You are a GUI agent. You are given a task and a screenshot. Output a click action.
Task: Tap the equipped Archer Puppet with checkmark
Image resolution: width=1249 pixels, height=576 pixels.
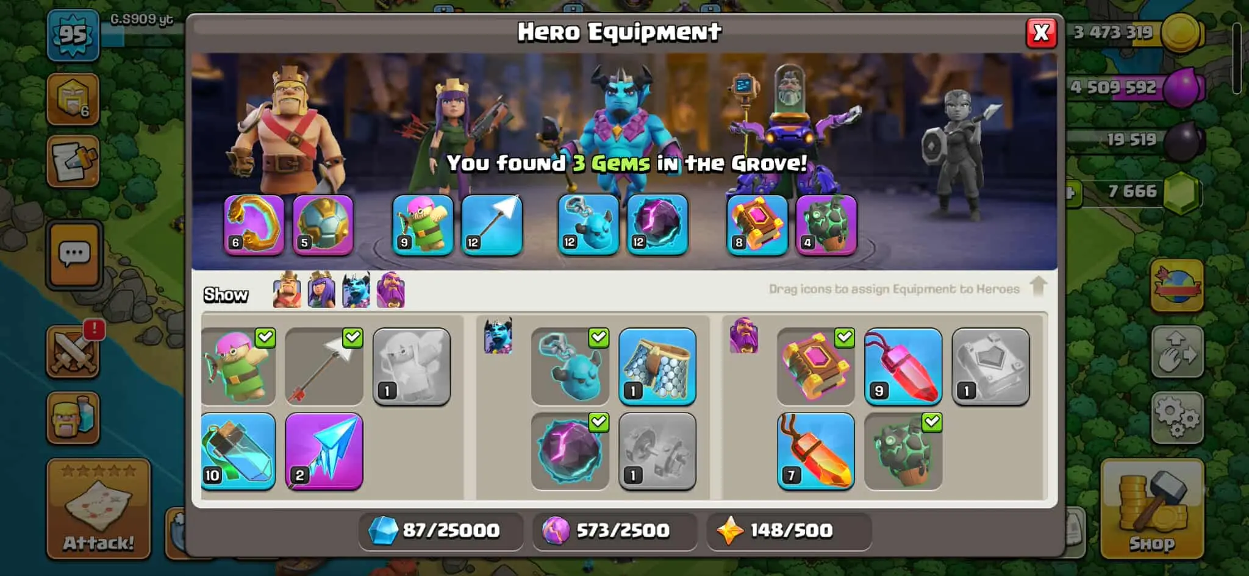[x=238, y=367]
